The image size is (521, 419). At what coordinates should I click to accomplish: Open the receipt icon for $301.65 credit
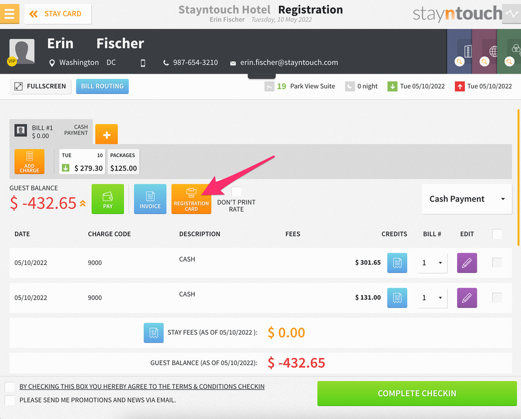click(x=397, y=263)
